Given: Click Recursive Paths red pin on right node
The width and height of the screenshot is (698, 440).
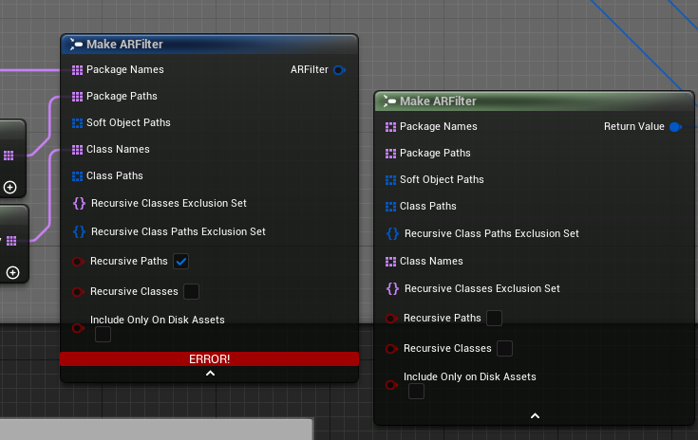Looking at the screenshot, I should 391,319.
